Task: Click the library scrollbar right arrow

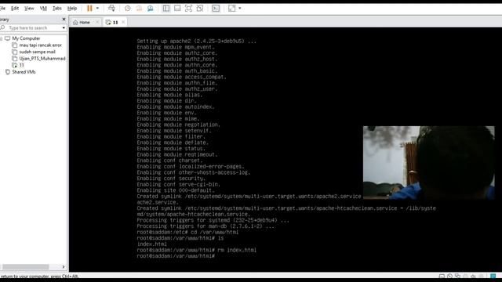Action: [x=64, y=267]
